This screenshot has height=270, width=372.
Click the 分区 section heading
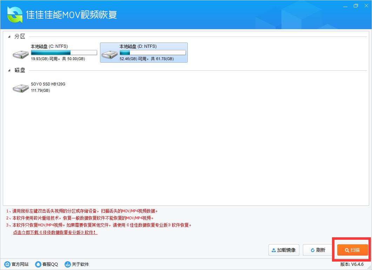(20, 36)
